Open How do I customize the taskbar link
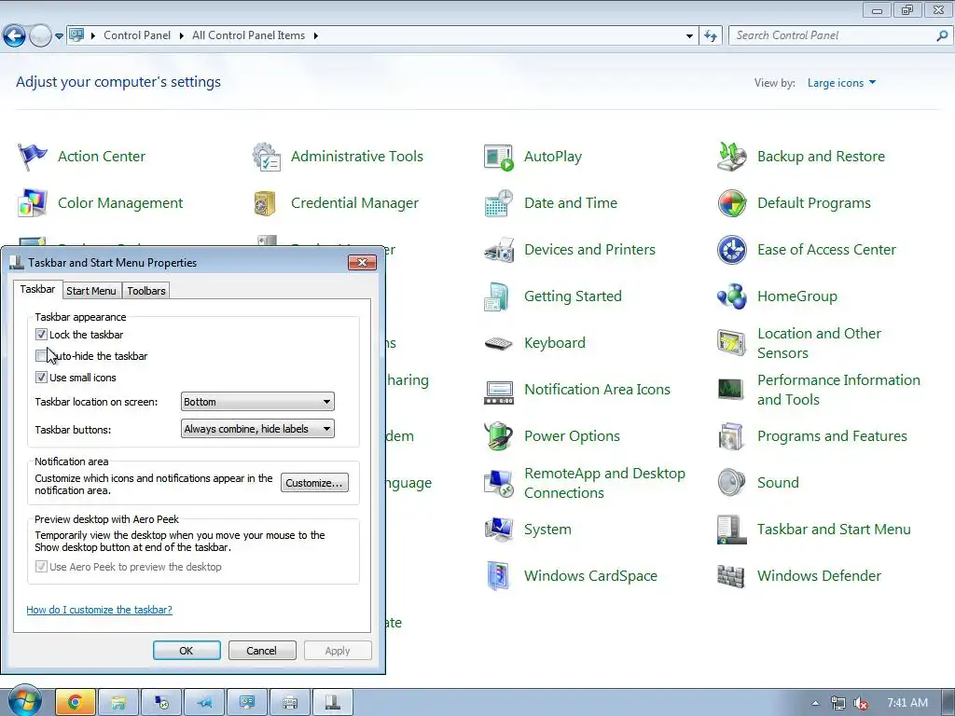 click(x=99, y=610)
